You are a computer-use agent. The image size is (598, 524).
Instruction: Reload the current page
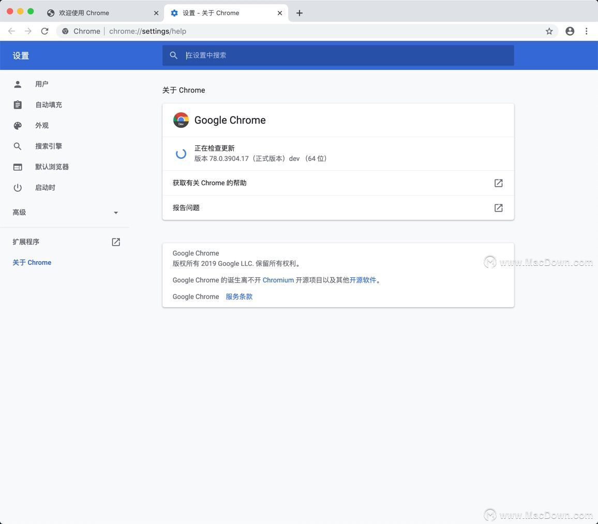(x=45, y=31)
